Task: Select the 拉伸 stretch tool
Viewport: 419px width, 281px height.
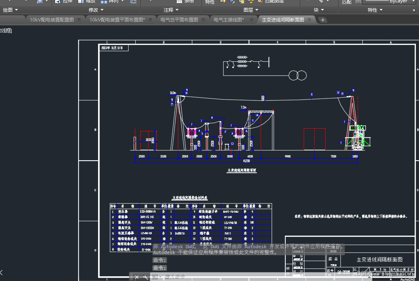Action: [64, 1]
